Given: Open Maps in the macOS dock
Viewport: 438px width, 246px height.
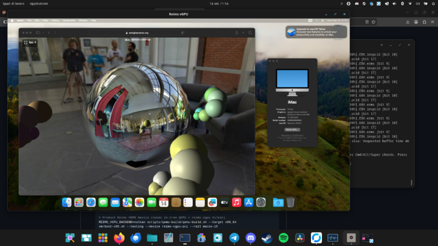Looking at the screenshot, I should [127, 202].
